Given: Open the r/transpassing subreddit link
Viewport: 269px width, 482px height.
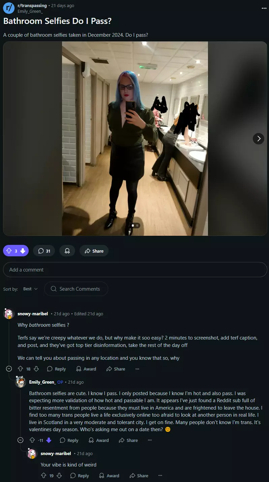Looking at the screenshot, I should coord(32,6).
